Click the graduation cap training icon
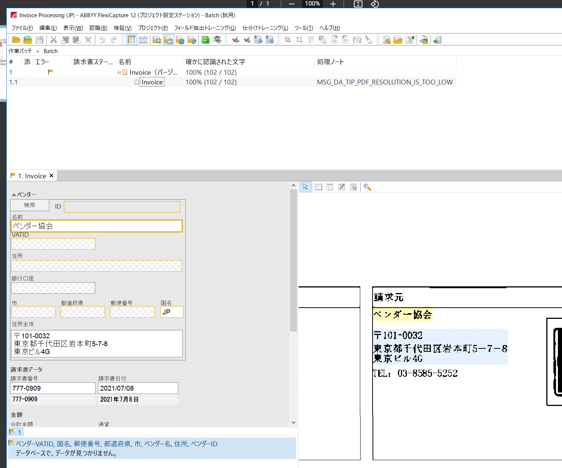562x468 pixels. [x=217, y=40]
